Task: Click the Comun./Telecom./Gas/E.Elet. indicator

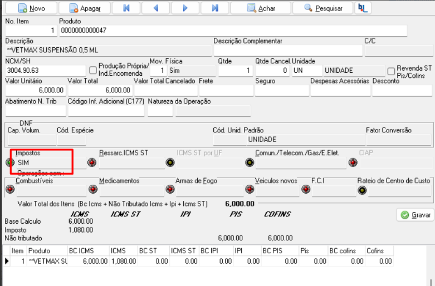Action: (x=250, y=162)
